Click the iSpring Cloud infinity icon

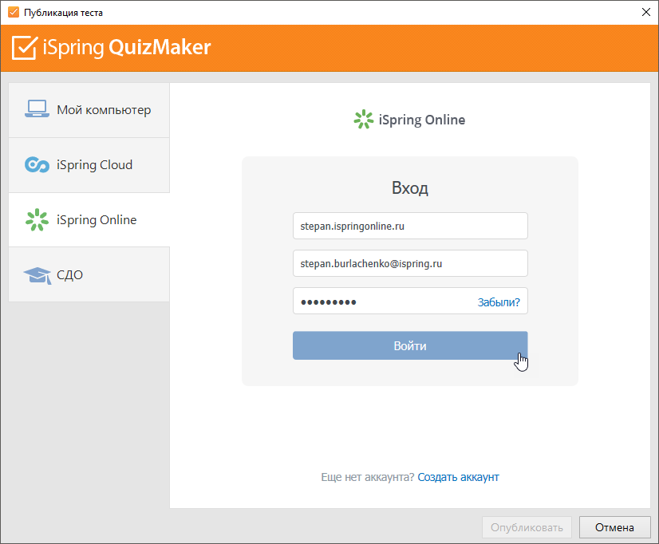(37, 164)
